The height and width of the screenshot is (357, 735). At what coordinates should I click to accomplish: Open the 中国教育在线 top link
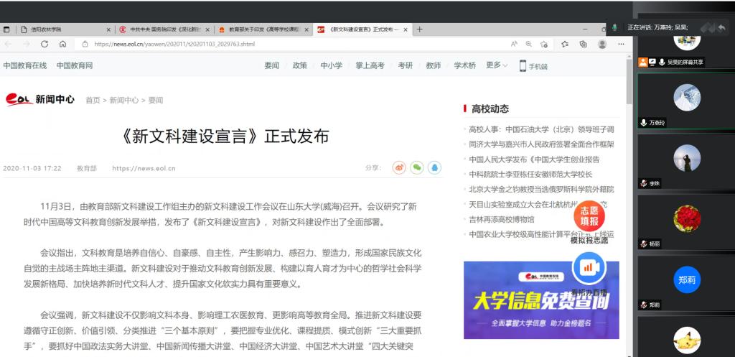point(24,65)
